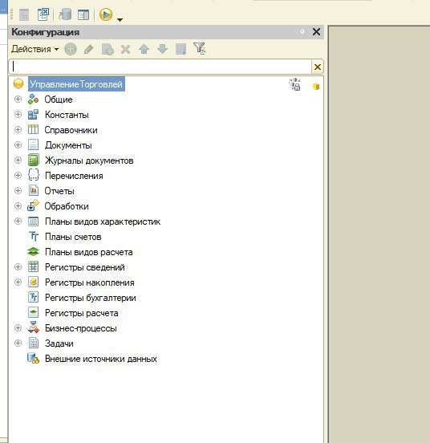The height and width of the screenshot is (443, 430).
Task: Select the Внешние источники данных tree item
Action: [101, 359]
